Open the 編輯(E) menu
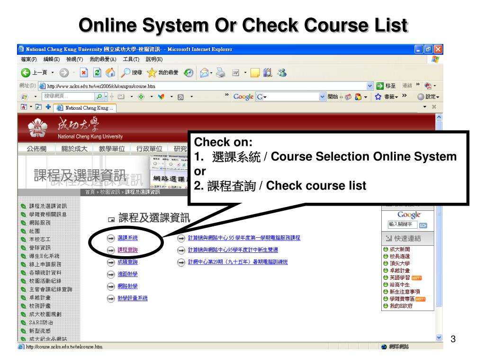The width and height of the screenshot is (485, 363). click(x=51, y=59)
